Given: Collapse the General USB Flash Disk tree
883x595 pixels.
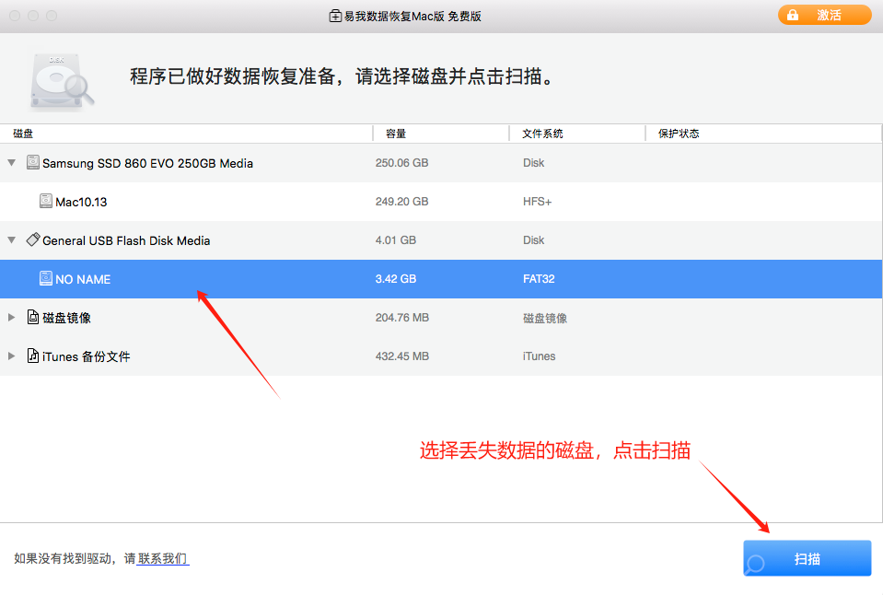Looking at the screenshot, I should click(12, 240).
